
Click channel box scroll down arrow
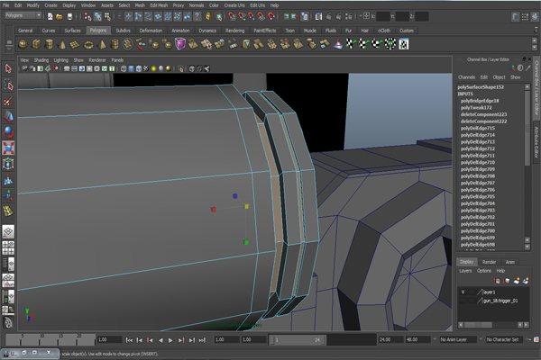coord(527,247)
